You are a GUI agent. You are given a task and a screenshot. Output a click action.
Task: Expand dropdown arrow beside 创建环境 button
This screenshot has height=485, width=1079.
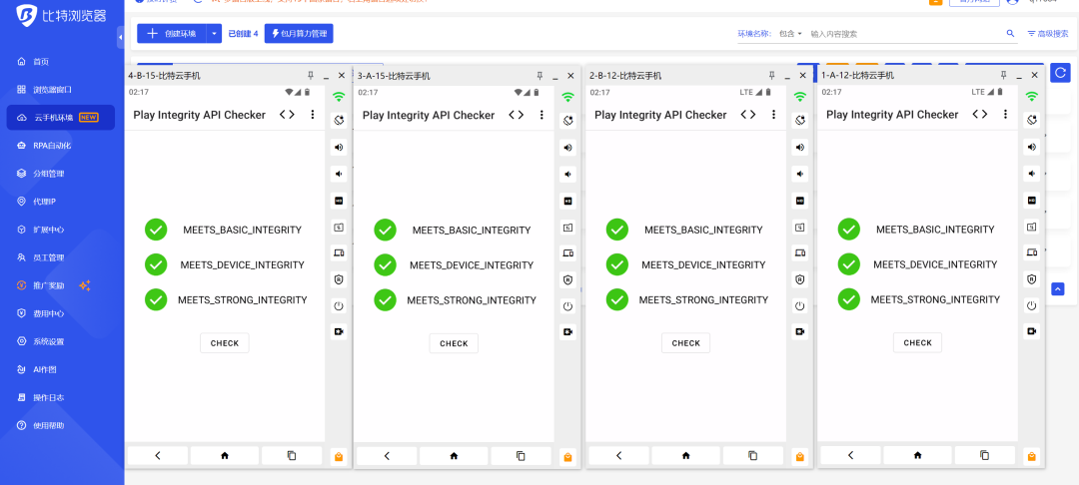point(214,34)
